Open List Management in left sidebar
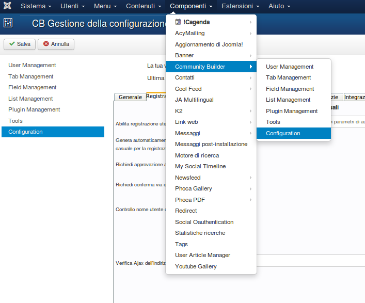The height and width of the screenshot is (303, 365). 53,99
